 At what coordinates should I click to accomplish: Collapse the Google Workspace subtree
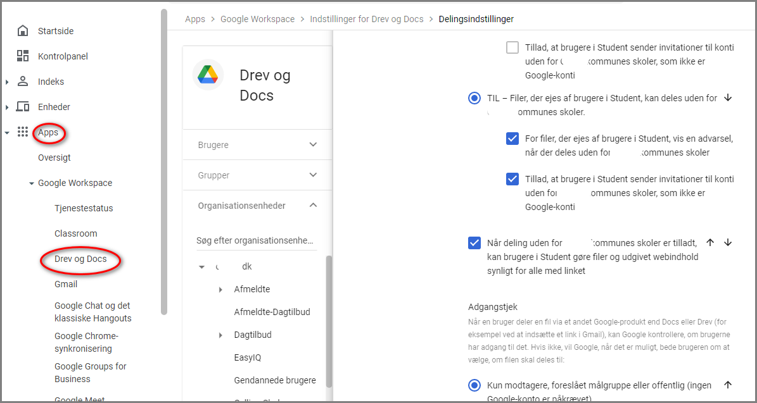click(x=32, y=183)
